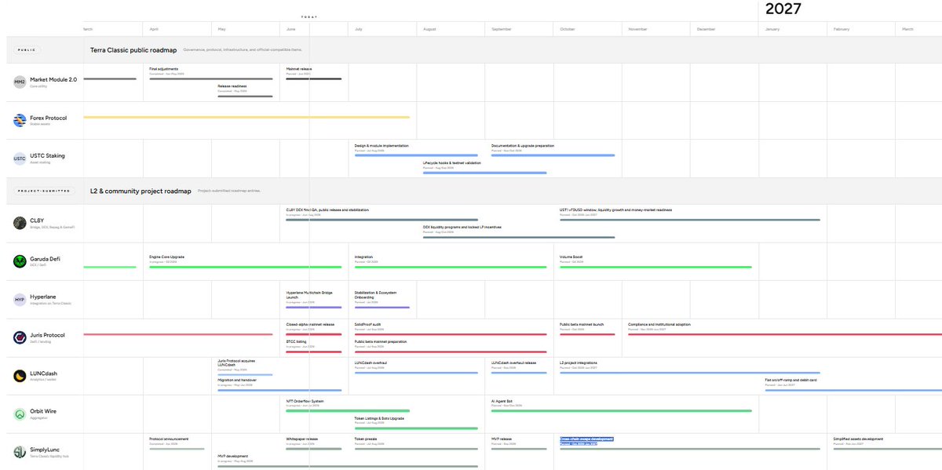Open 'Documentation & upgrade preparation' milestone
The image size is (942, 470).
[523, 145]
